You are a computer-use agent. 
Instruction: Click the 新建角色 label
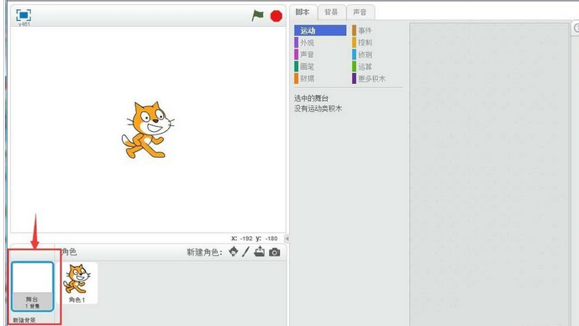(x=204, y=252)
